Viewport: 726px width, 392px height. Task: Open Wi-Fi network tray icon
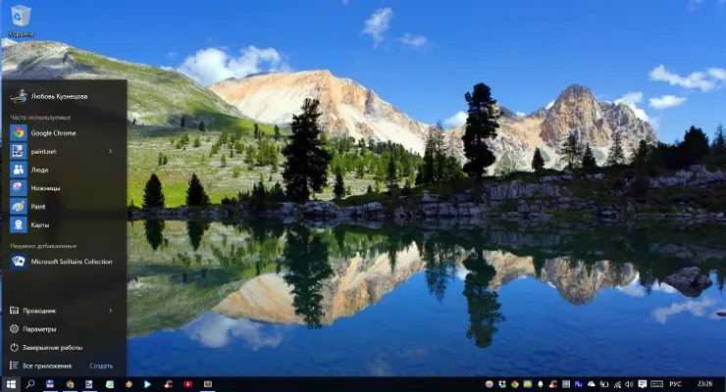617,384
